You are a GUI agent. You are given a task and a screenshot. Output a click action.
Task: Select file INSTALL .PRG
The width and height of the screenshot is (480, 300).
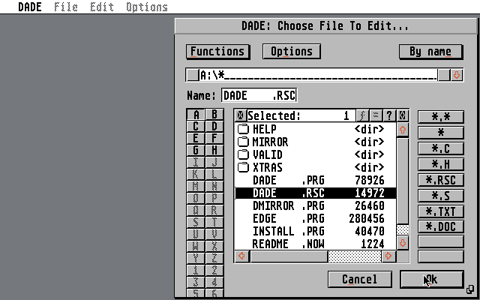[x=316, y=231]
